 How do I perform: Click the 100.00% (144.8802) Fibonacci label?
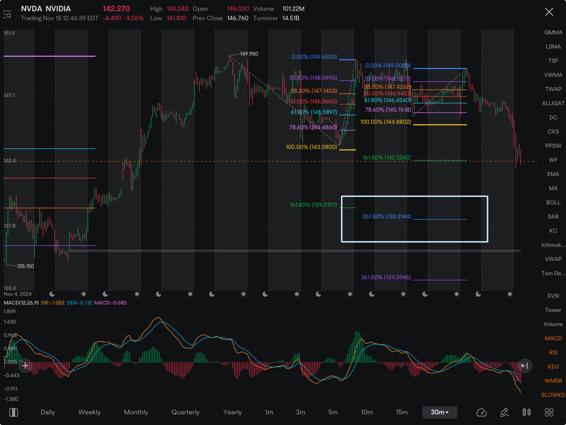tap(386, 122)
